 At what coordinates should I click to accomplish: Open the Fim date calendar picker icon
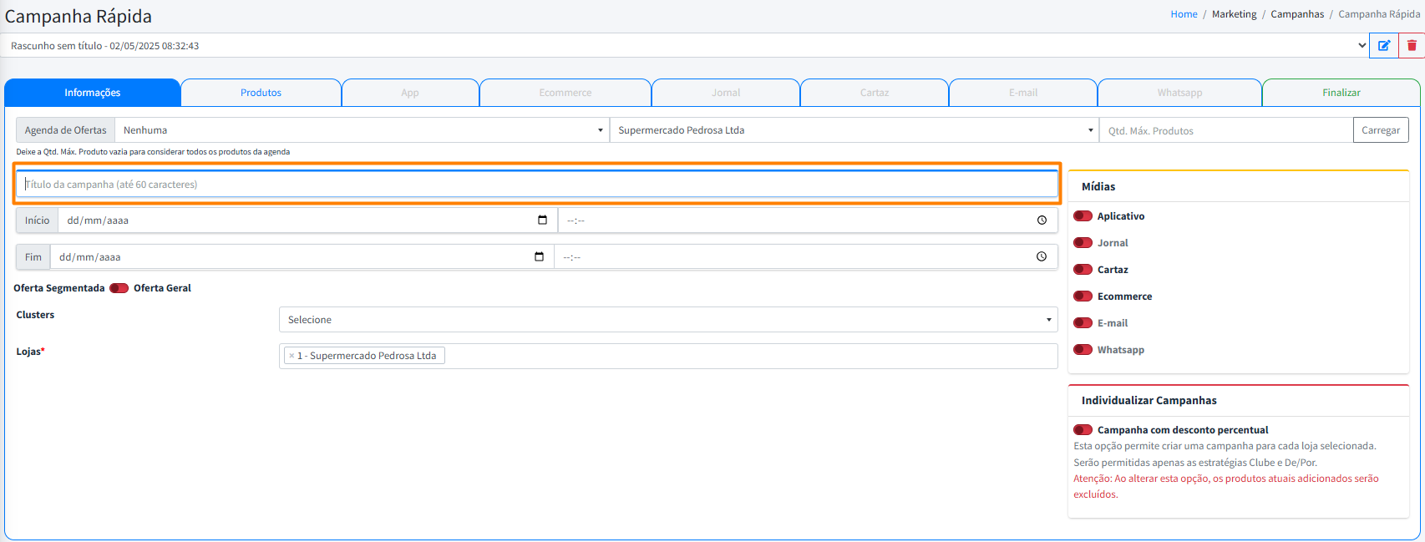pyautogui.click(x=539, y=257)
